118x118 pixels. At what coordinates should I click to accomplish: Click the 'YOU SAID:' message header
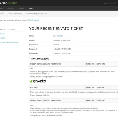[x=34, y=87]
